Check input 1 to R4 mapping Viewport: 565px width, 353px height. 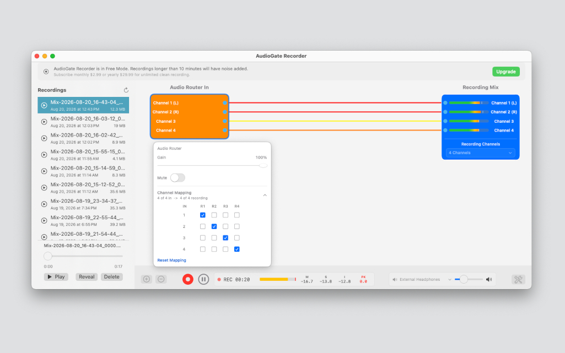236,215
